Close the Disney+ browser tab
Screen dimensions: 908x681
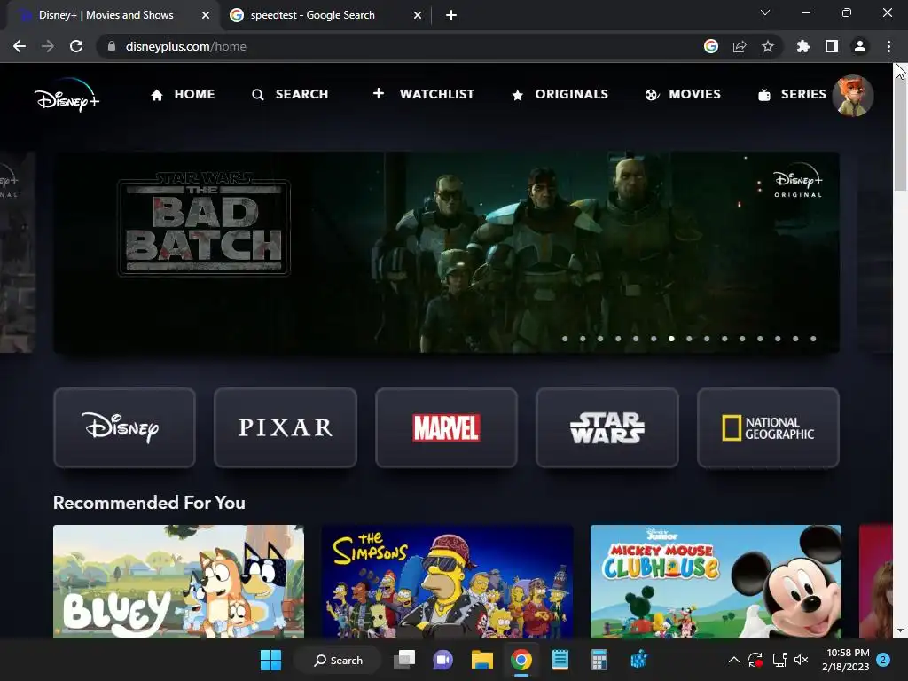(206, 16)
